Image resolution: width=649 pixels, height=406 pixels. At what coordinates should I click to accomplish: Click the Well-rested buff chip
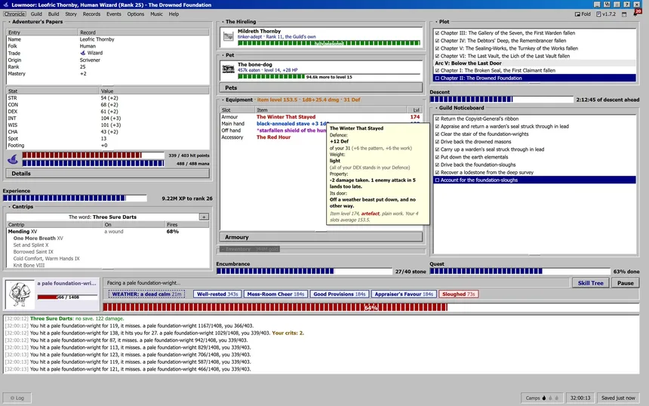tap(217, 294)
